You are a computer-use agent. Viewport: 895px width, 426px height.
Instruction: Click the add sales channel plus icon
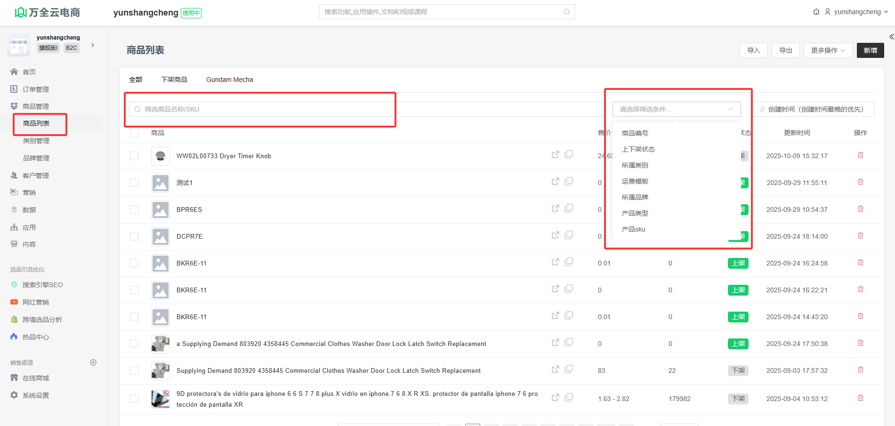93,362
